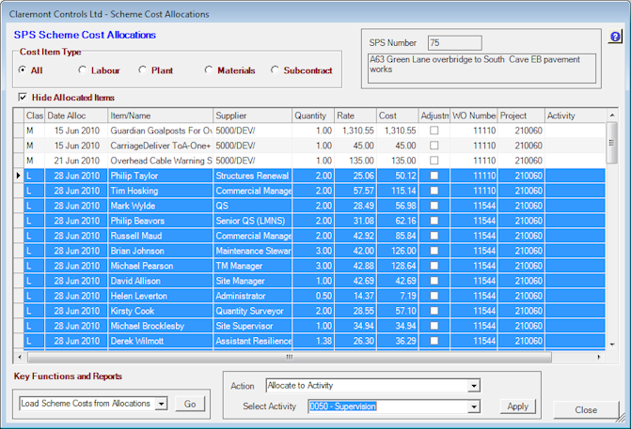The height and width of the screenshot is (429, 631).
Task: Tick Adjustment box for Tim Hosking row
Action: pyautogui.click(x=434, y=191)
